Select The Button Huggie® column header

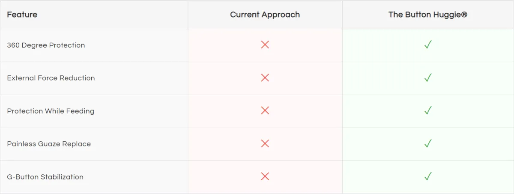point(428,15)
